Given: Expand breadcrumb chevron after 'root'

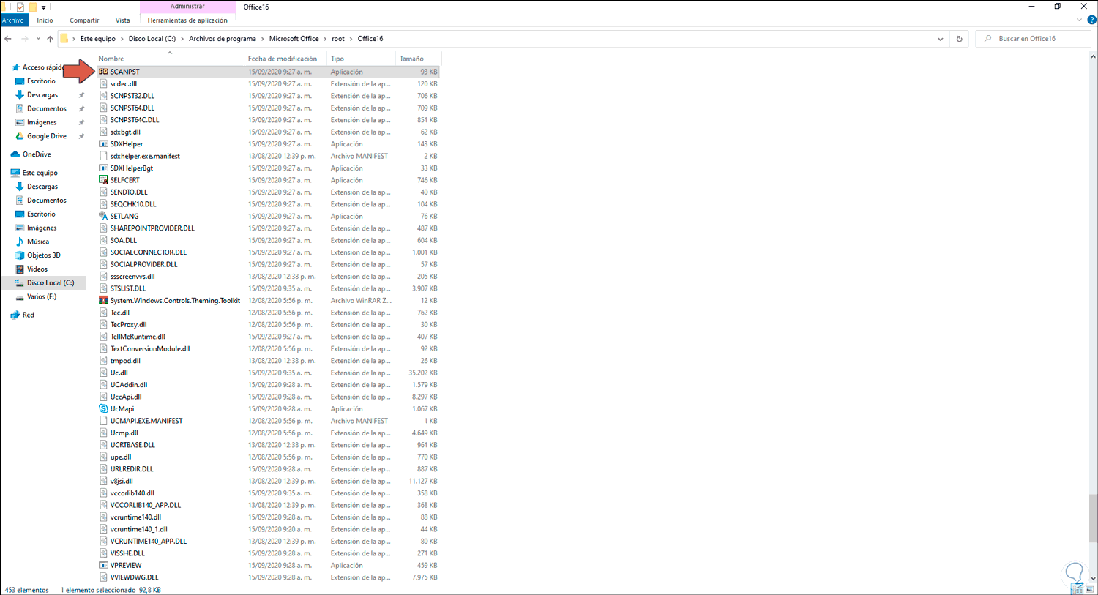Looking at the screenshot, I should point(351,39).
